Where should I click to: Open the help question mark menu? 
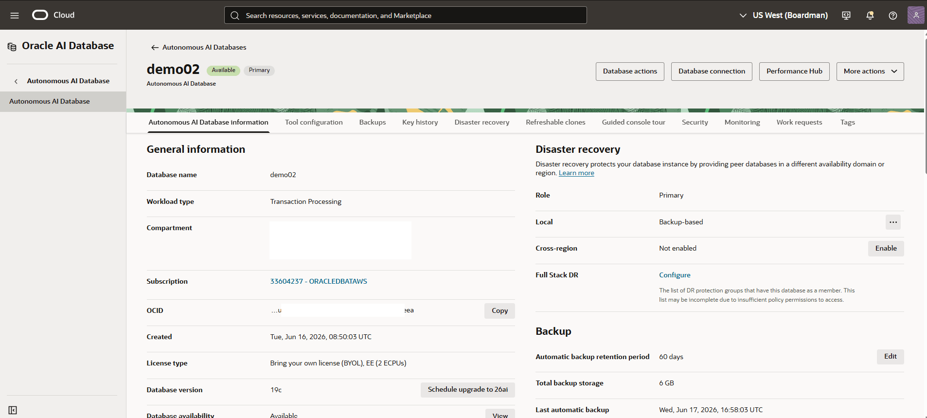(893, 16)
